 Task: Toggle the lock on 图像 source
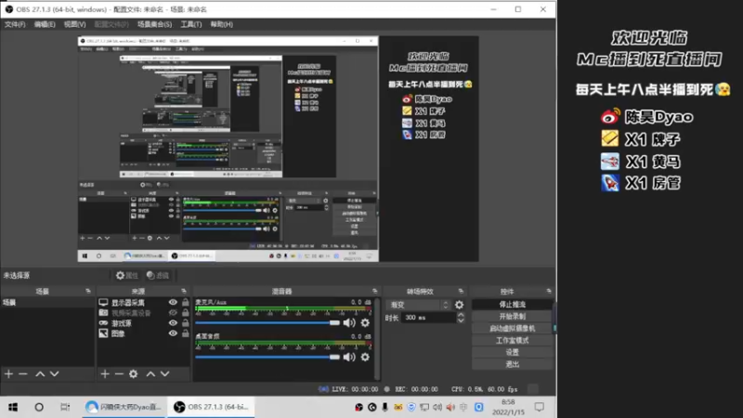[x=185, y=333]
